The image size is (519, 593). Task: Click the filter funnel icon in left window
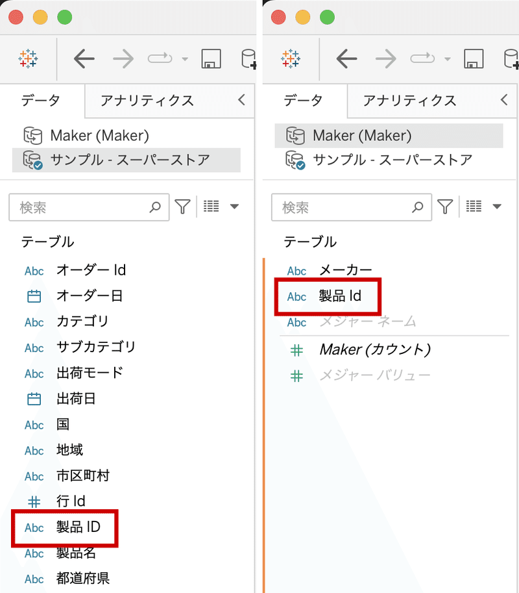(182, 207)
